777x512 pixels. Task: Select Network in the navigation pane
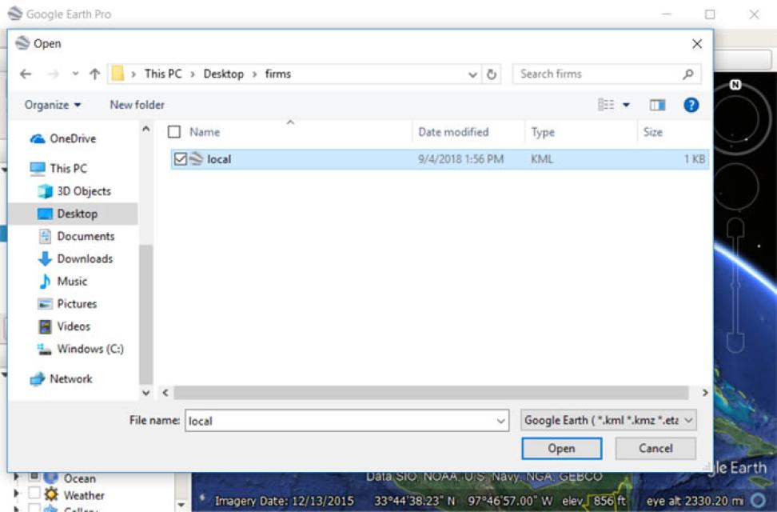[x=61, y=379]
